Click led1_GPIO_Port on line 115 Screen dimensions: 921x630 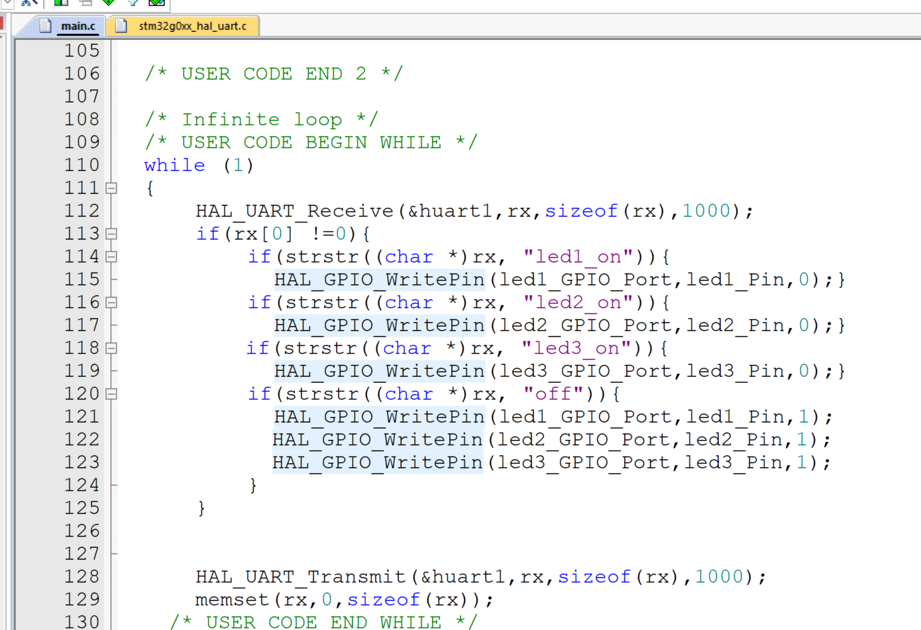(586, 280)
